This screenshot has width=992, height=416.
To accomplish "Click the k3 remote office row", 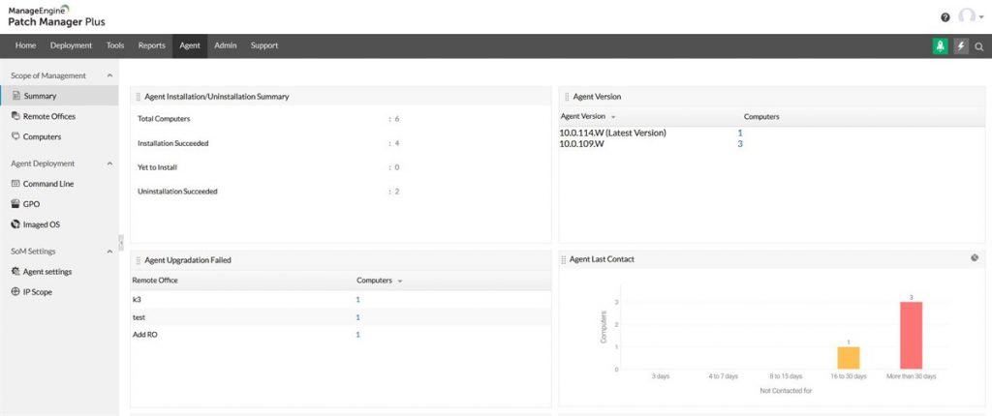I will [340, 300].
